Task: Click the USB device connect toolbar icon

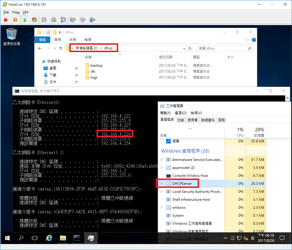Action: click(92, 20)
